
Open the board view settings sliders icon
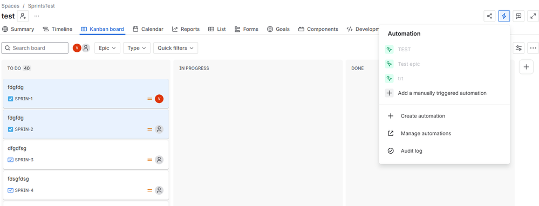pyautogui.click(x=518, y=48)
